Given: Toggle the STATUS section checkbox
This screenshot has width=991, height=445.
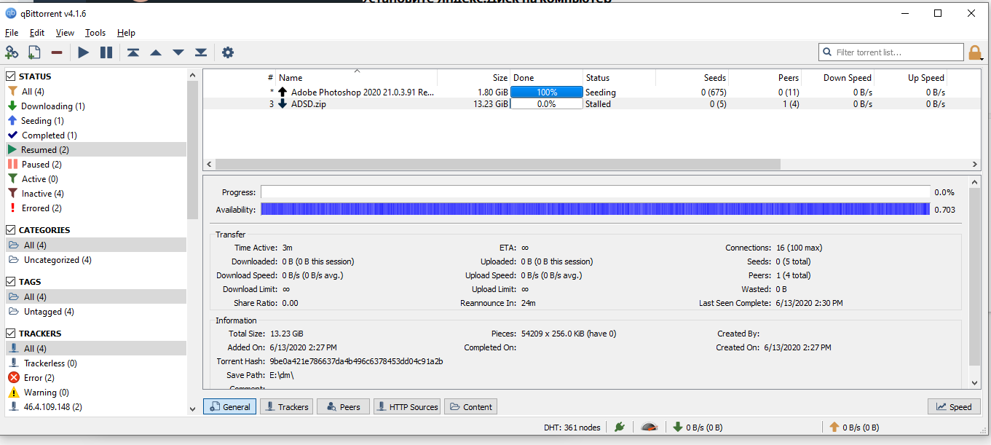Looking at the screenshot, I should coord(11,76).
